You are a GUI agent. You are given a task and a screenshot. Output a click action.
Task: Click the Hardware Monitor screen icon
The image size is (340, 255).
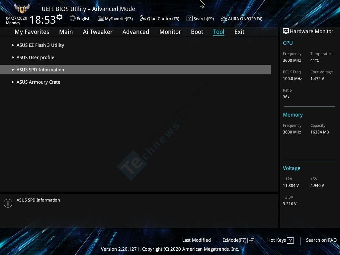pos(286,32)
